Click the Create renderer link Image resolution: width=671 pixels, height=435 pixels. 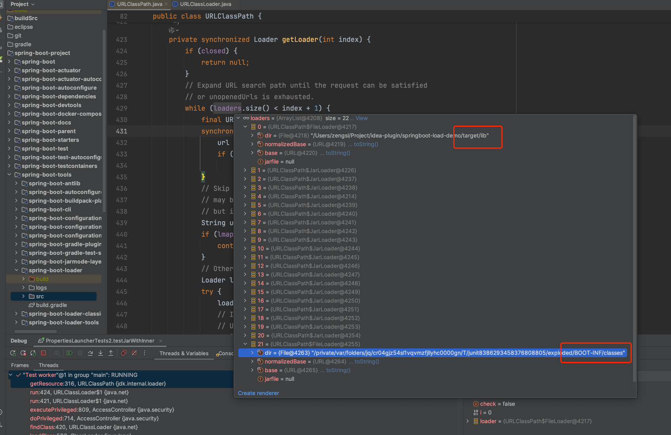[x=258, y=393]
